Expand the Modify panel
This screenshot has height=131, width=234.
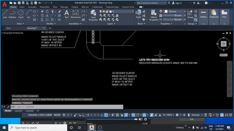[51, 24]
